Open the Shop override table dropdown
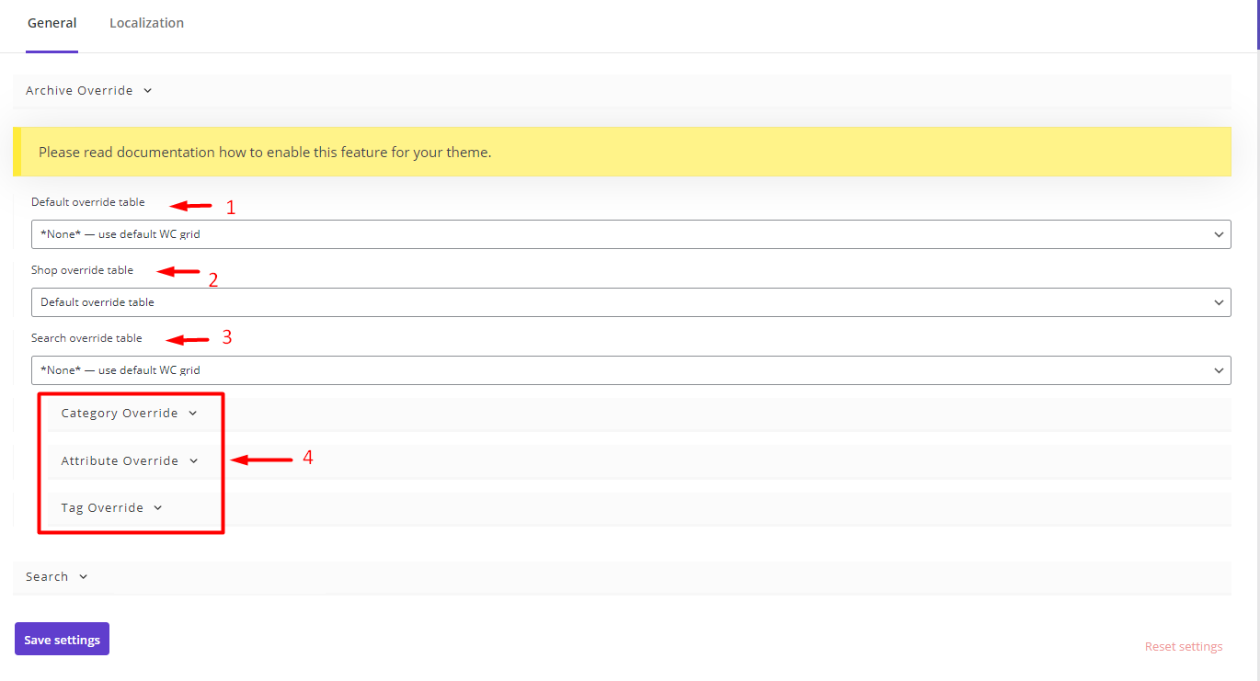Image resolution: width=1260 pixels, height=681 pixels. 631,302
